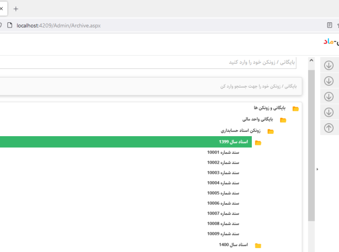The image size is (339, 252).
Task: Open document سند شماره 10005
Action: coord(223,193)
